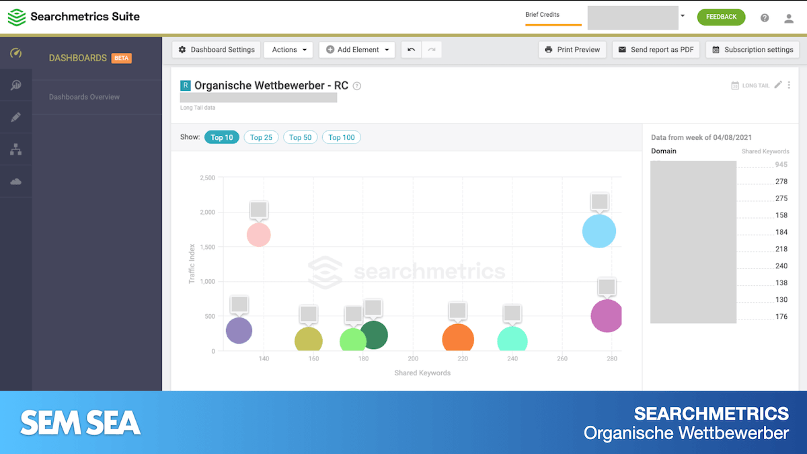807x454 pixels.
Task: Expand the Actions dropdown
Action: click(x=289, y=50)
